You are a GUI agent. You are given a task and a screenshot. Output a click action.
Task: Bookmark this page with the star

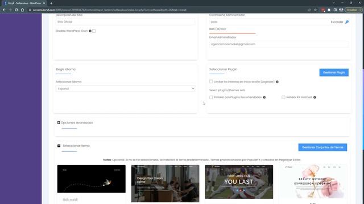coord(315,10)
